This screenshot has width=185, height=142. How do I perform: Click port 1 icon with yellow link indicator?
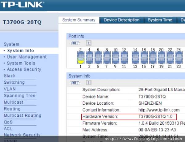pyautogui.click(x=81, y=61)
